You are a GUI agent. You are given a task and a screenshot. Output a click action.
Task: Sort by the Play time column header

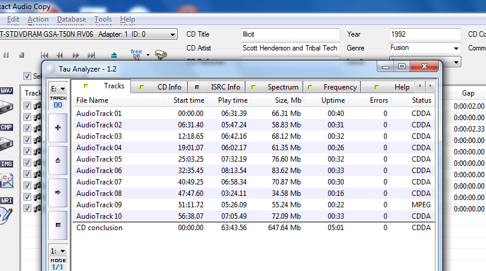[229, 100]
